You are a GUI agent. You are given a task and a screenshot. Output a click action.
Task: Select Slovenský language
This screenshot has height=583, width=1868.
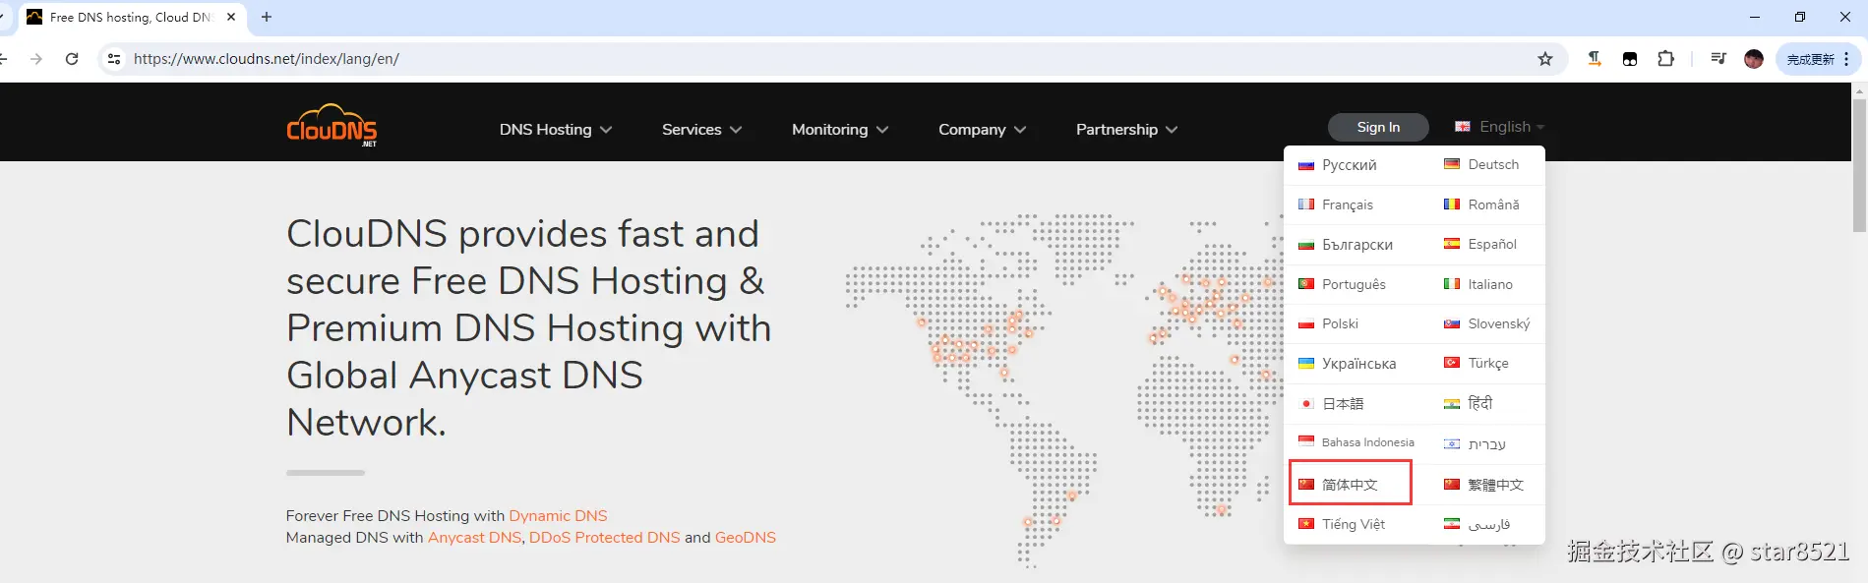point(1499,323)
